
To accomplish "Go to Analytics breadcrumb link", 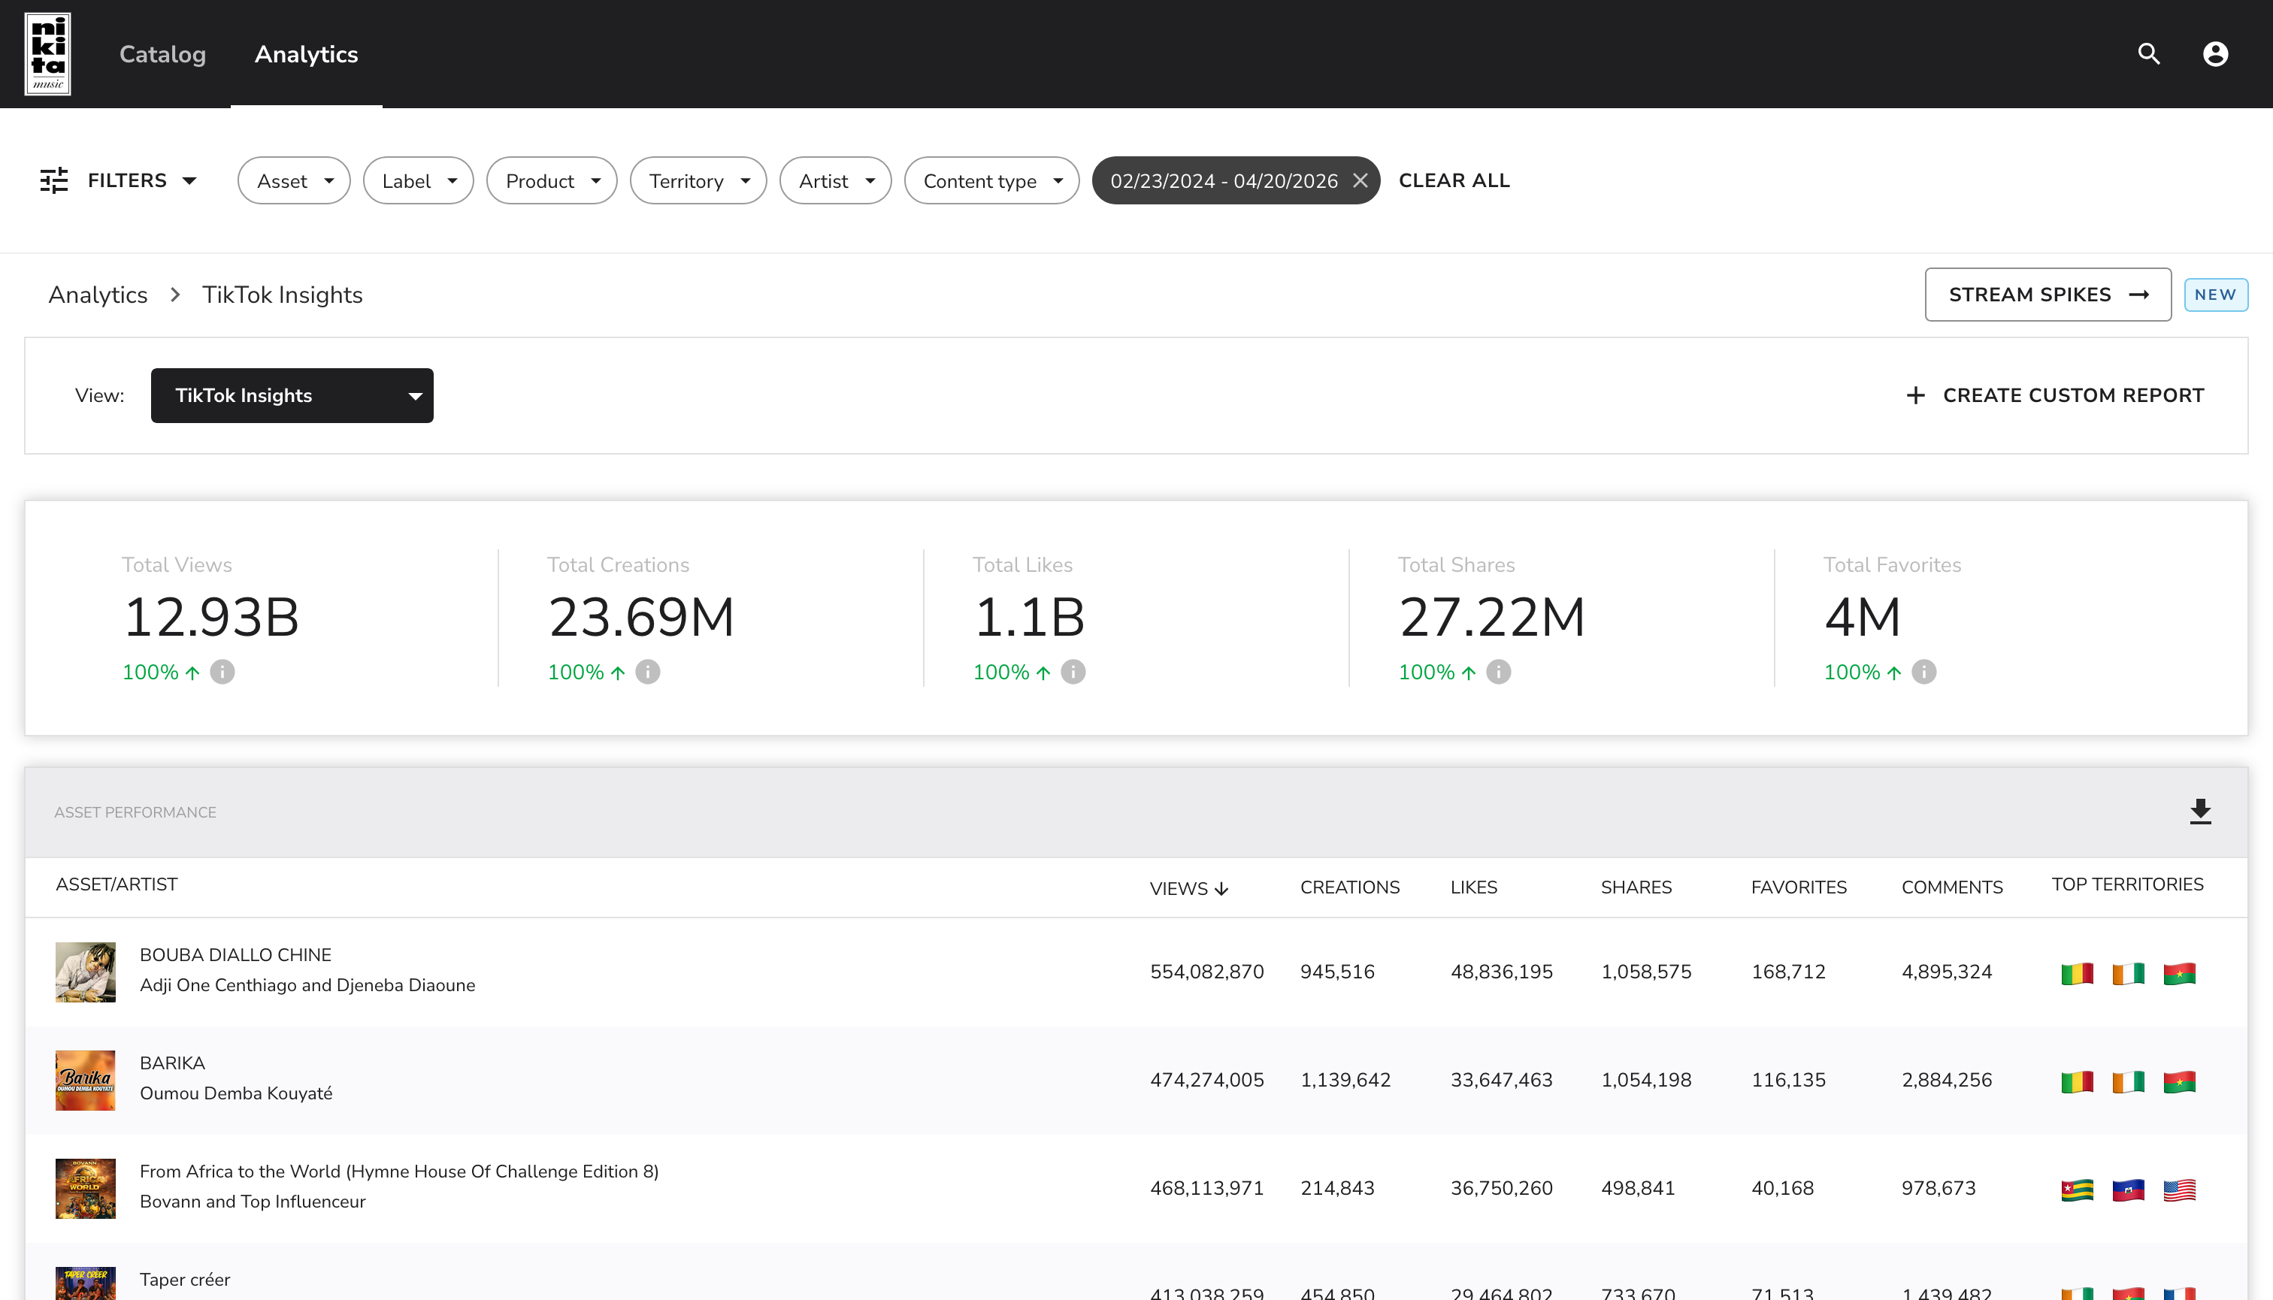I will click(98, 295).
